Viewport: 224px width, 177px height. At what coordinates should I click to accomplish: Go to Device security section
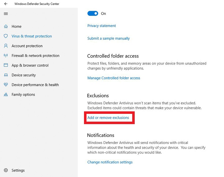coord(24,75)
